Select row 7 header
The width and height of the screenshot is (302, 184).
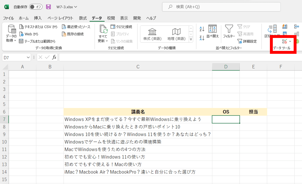pos(4,119)
